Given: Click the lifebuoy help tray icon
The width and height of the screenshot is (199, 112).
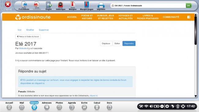Looking at the screenshot, I should point(183,106).
